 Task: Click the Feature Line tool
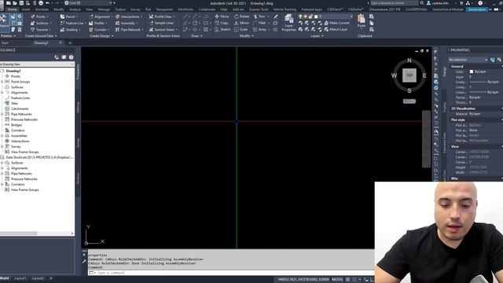73,23
